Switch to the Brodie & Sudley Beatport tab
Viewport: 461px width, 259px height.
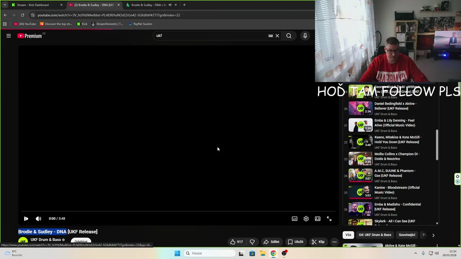tap(148, 5)
